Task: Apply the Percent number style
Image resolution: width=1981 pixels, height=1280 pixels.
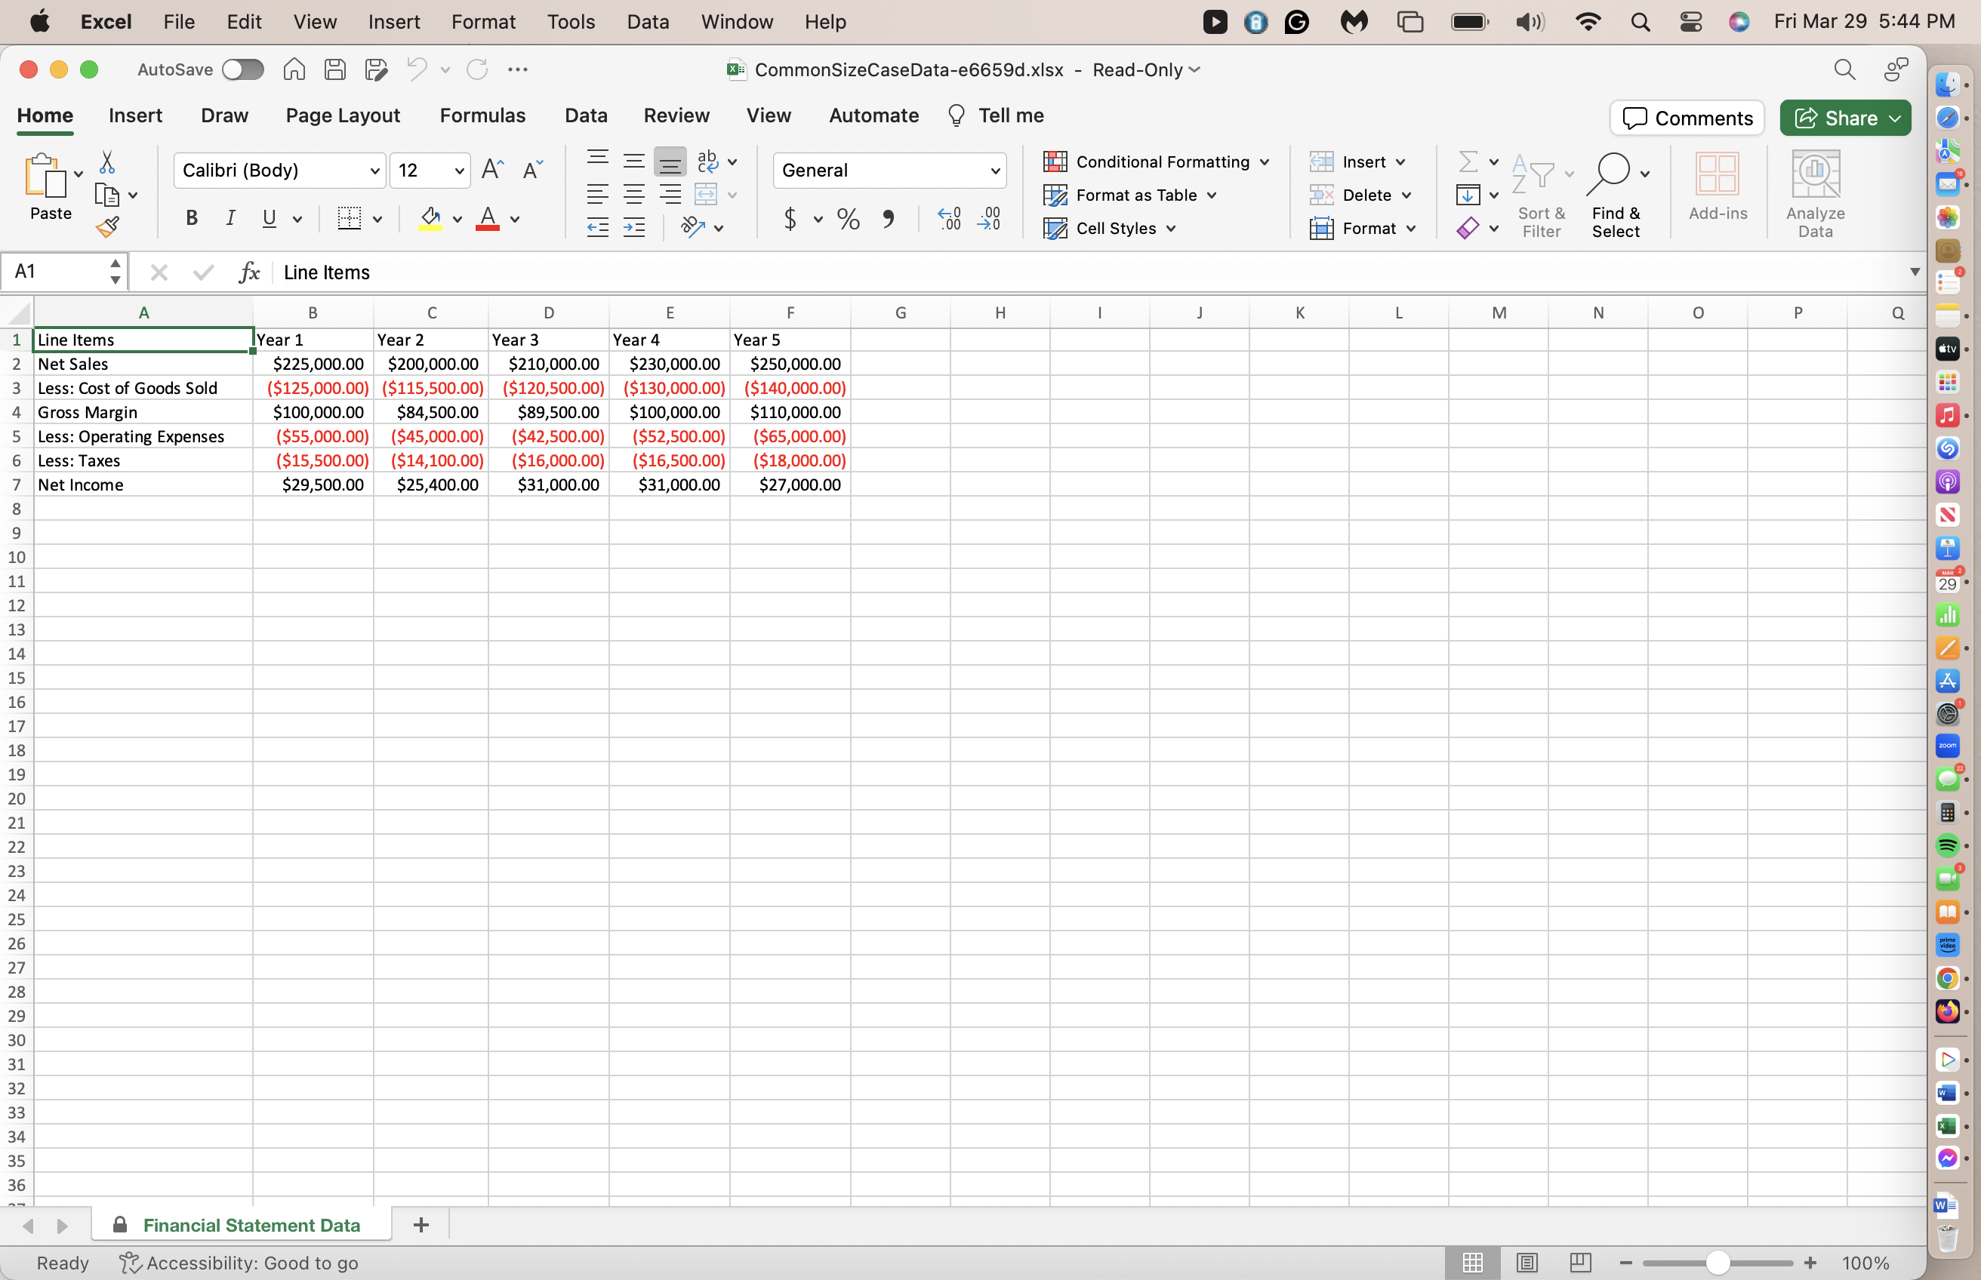Action: point(847,219)
